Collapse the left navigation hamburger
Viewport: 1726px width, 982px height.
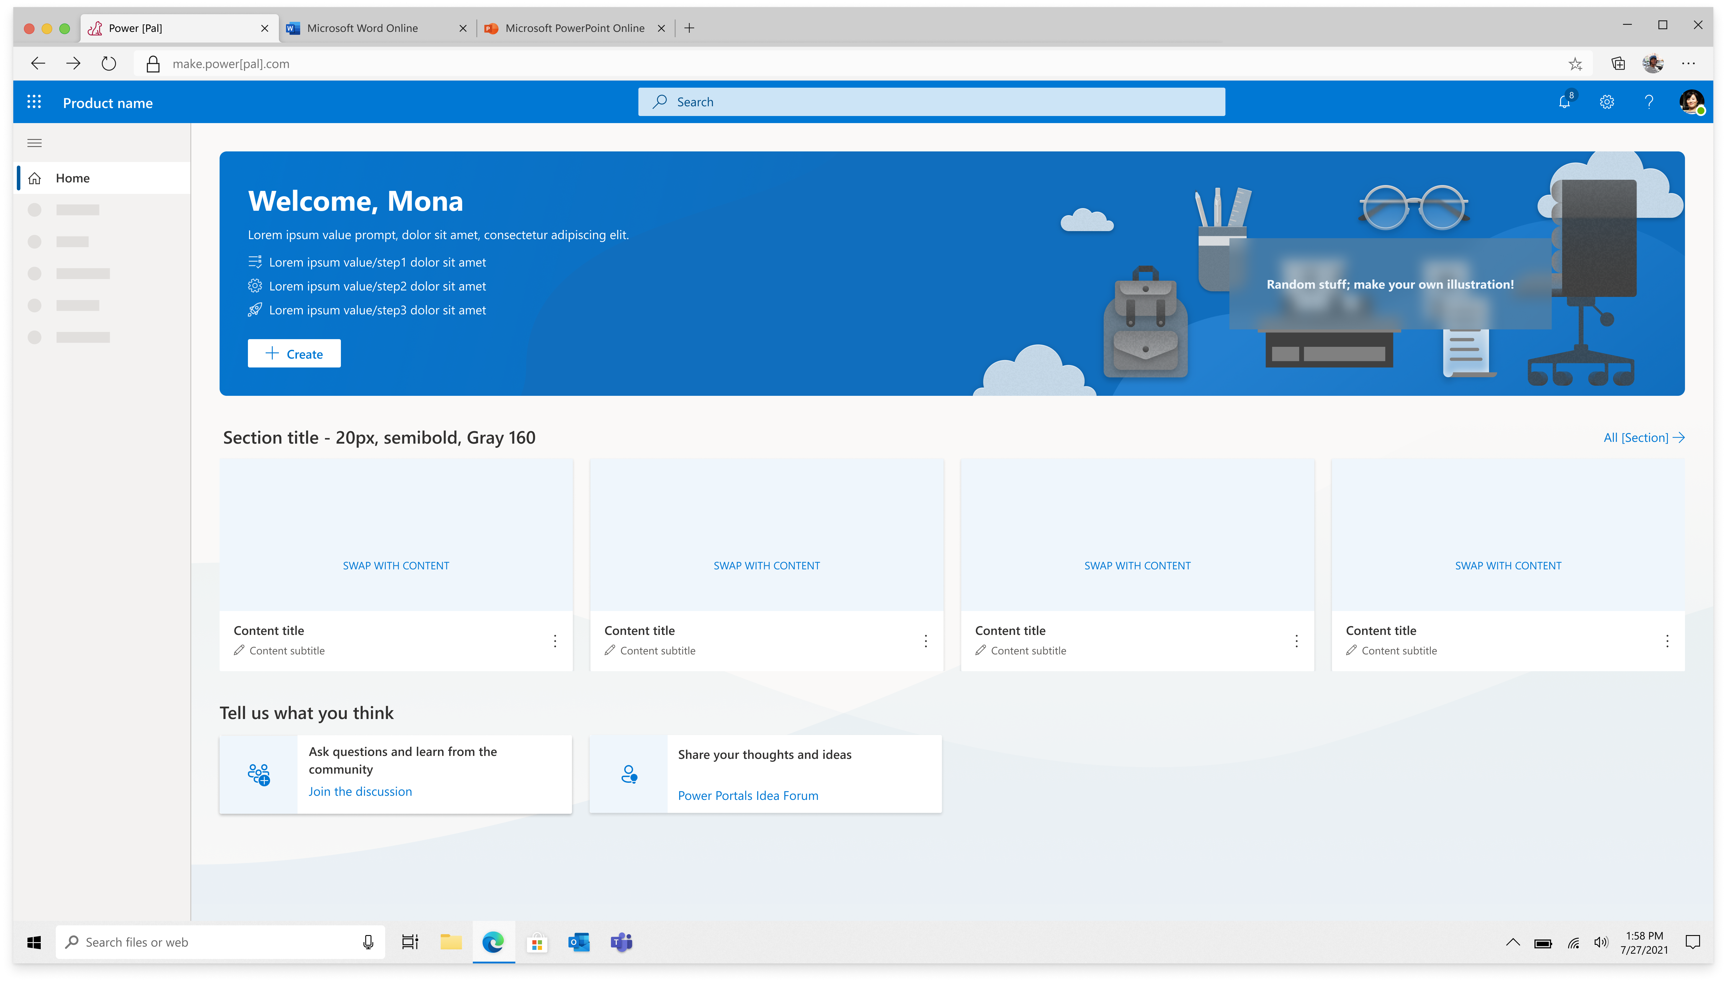[x=35, y=143]
